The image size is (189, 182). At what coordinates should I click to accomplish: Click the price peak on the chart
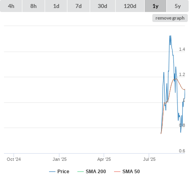[170, 36]
